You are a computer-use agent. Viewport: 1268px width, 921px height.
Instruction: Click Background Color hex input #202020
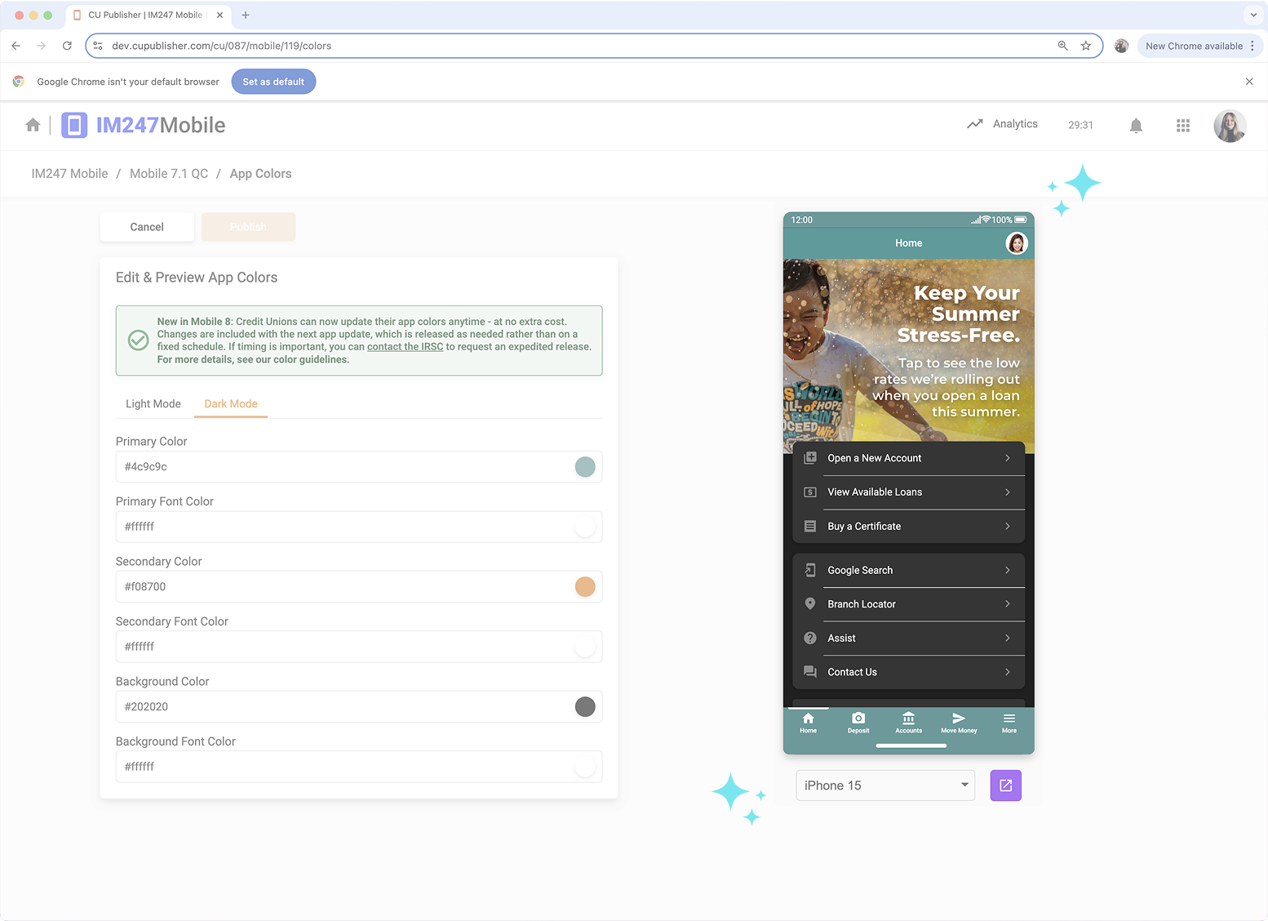[x=359, y=707]
